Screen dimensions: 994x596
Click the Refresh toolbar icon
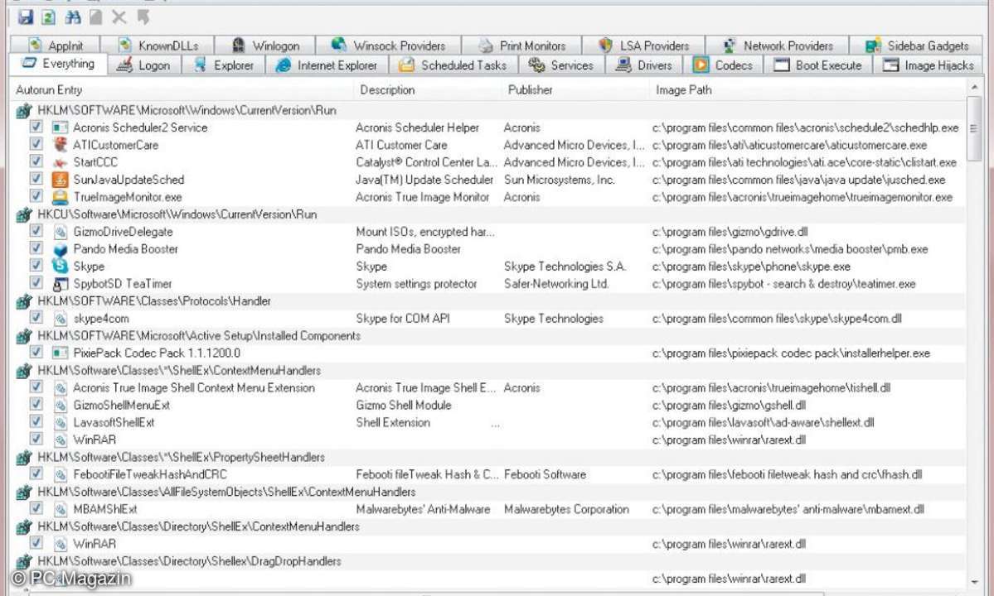[49, 17]
